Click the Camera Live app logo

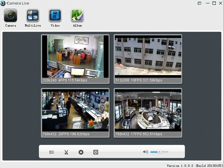pyautogui.click(x=3, y=3)
